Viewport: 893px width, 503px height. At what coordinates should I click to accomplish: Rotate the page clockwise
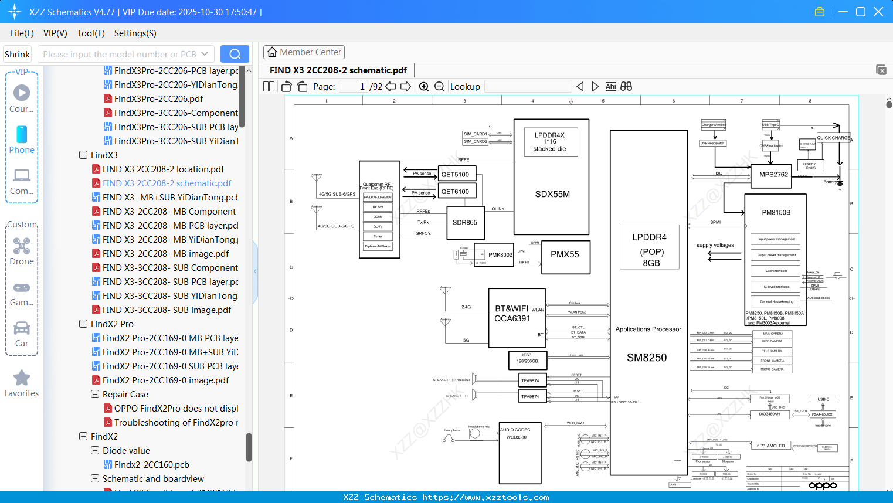point(302,87)
